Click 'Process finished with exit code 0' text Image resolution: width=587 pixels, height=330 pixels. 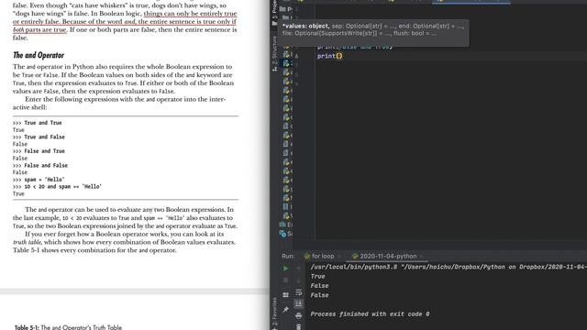coord(370,314)
